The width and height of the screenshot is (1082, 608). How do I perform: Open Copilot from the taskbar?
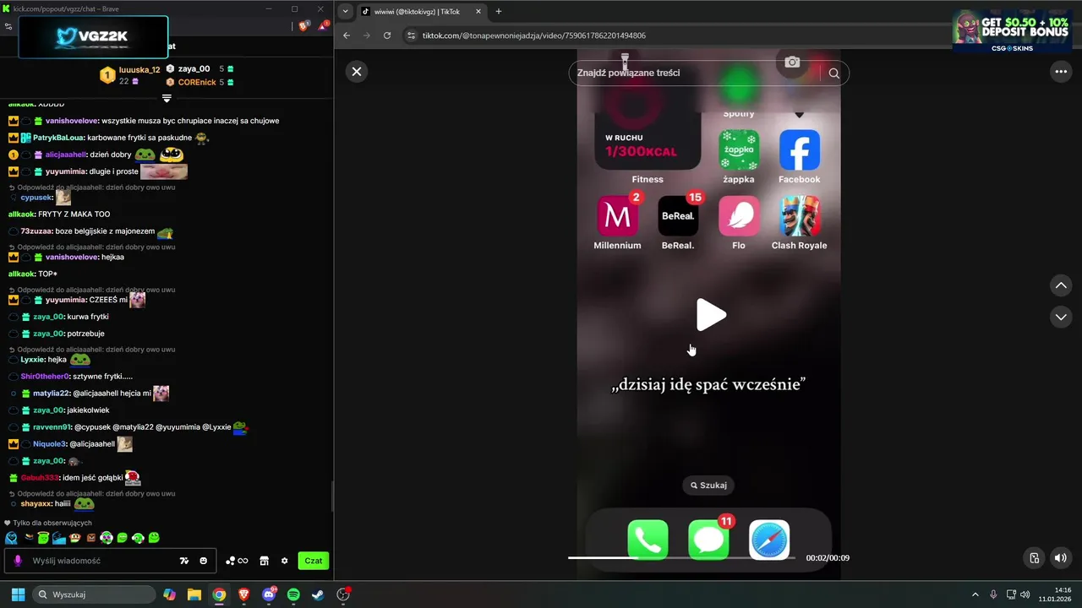pyautogui.click(x=169, y=594)
